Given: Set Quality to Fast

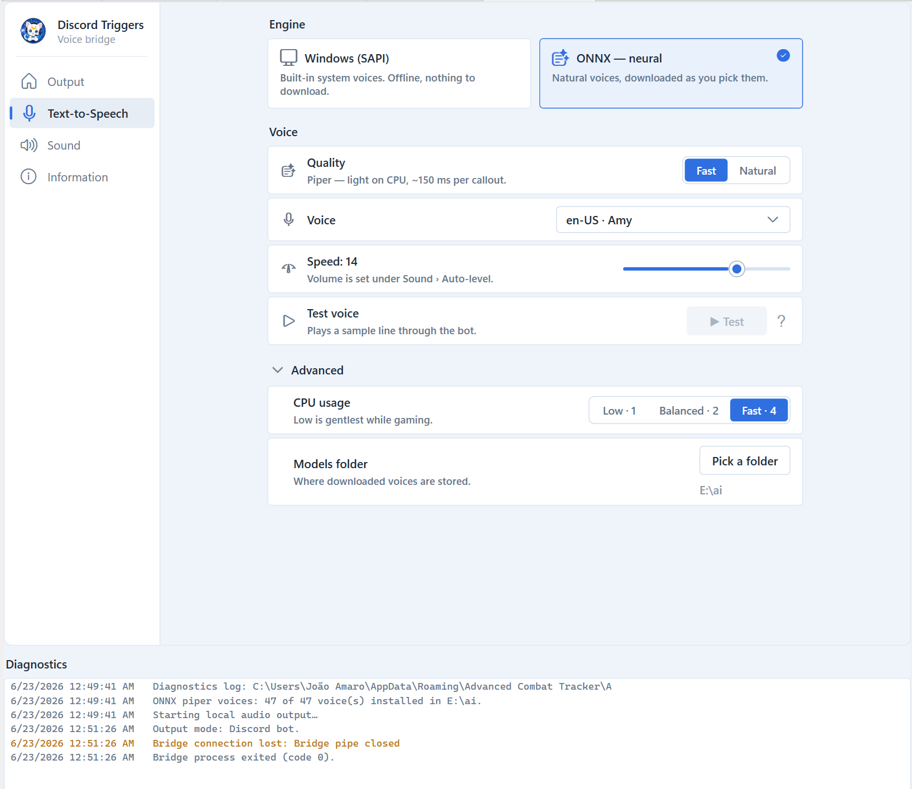Looking at the screenshot, I should (706, 171).
